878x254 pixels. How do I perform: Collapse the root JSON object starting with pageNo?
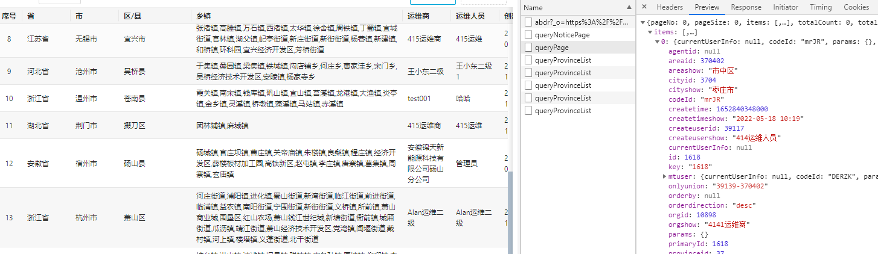(642, 22)
